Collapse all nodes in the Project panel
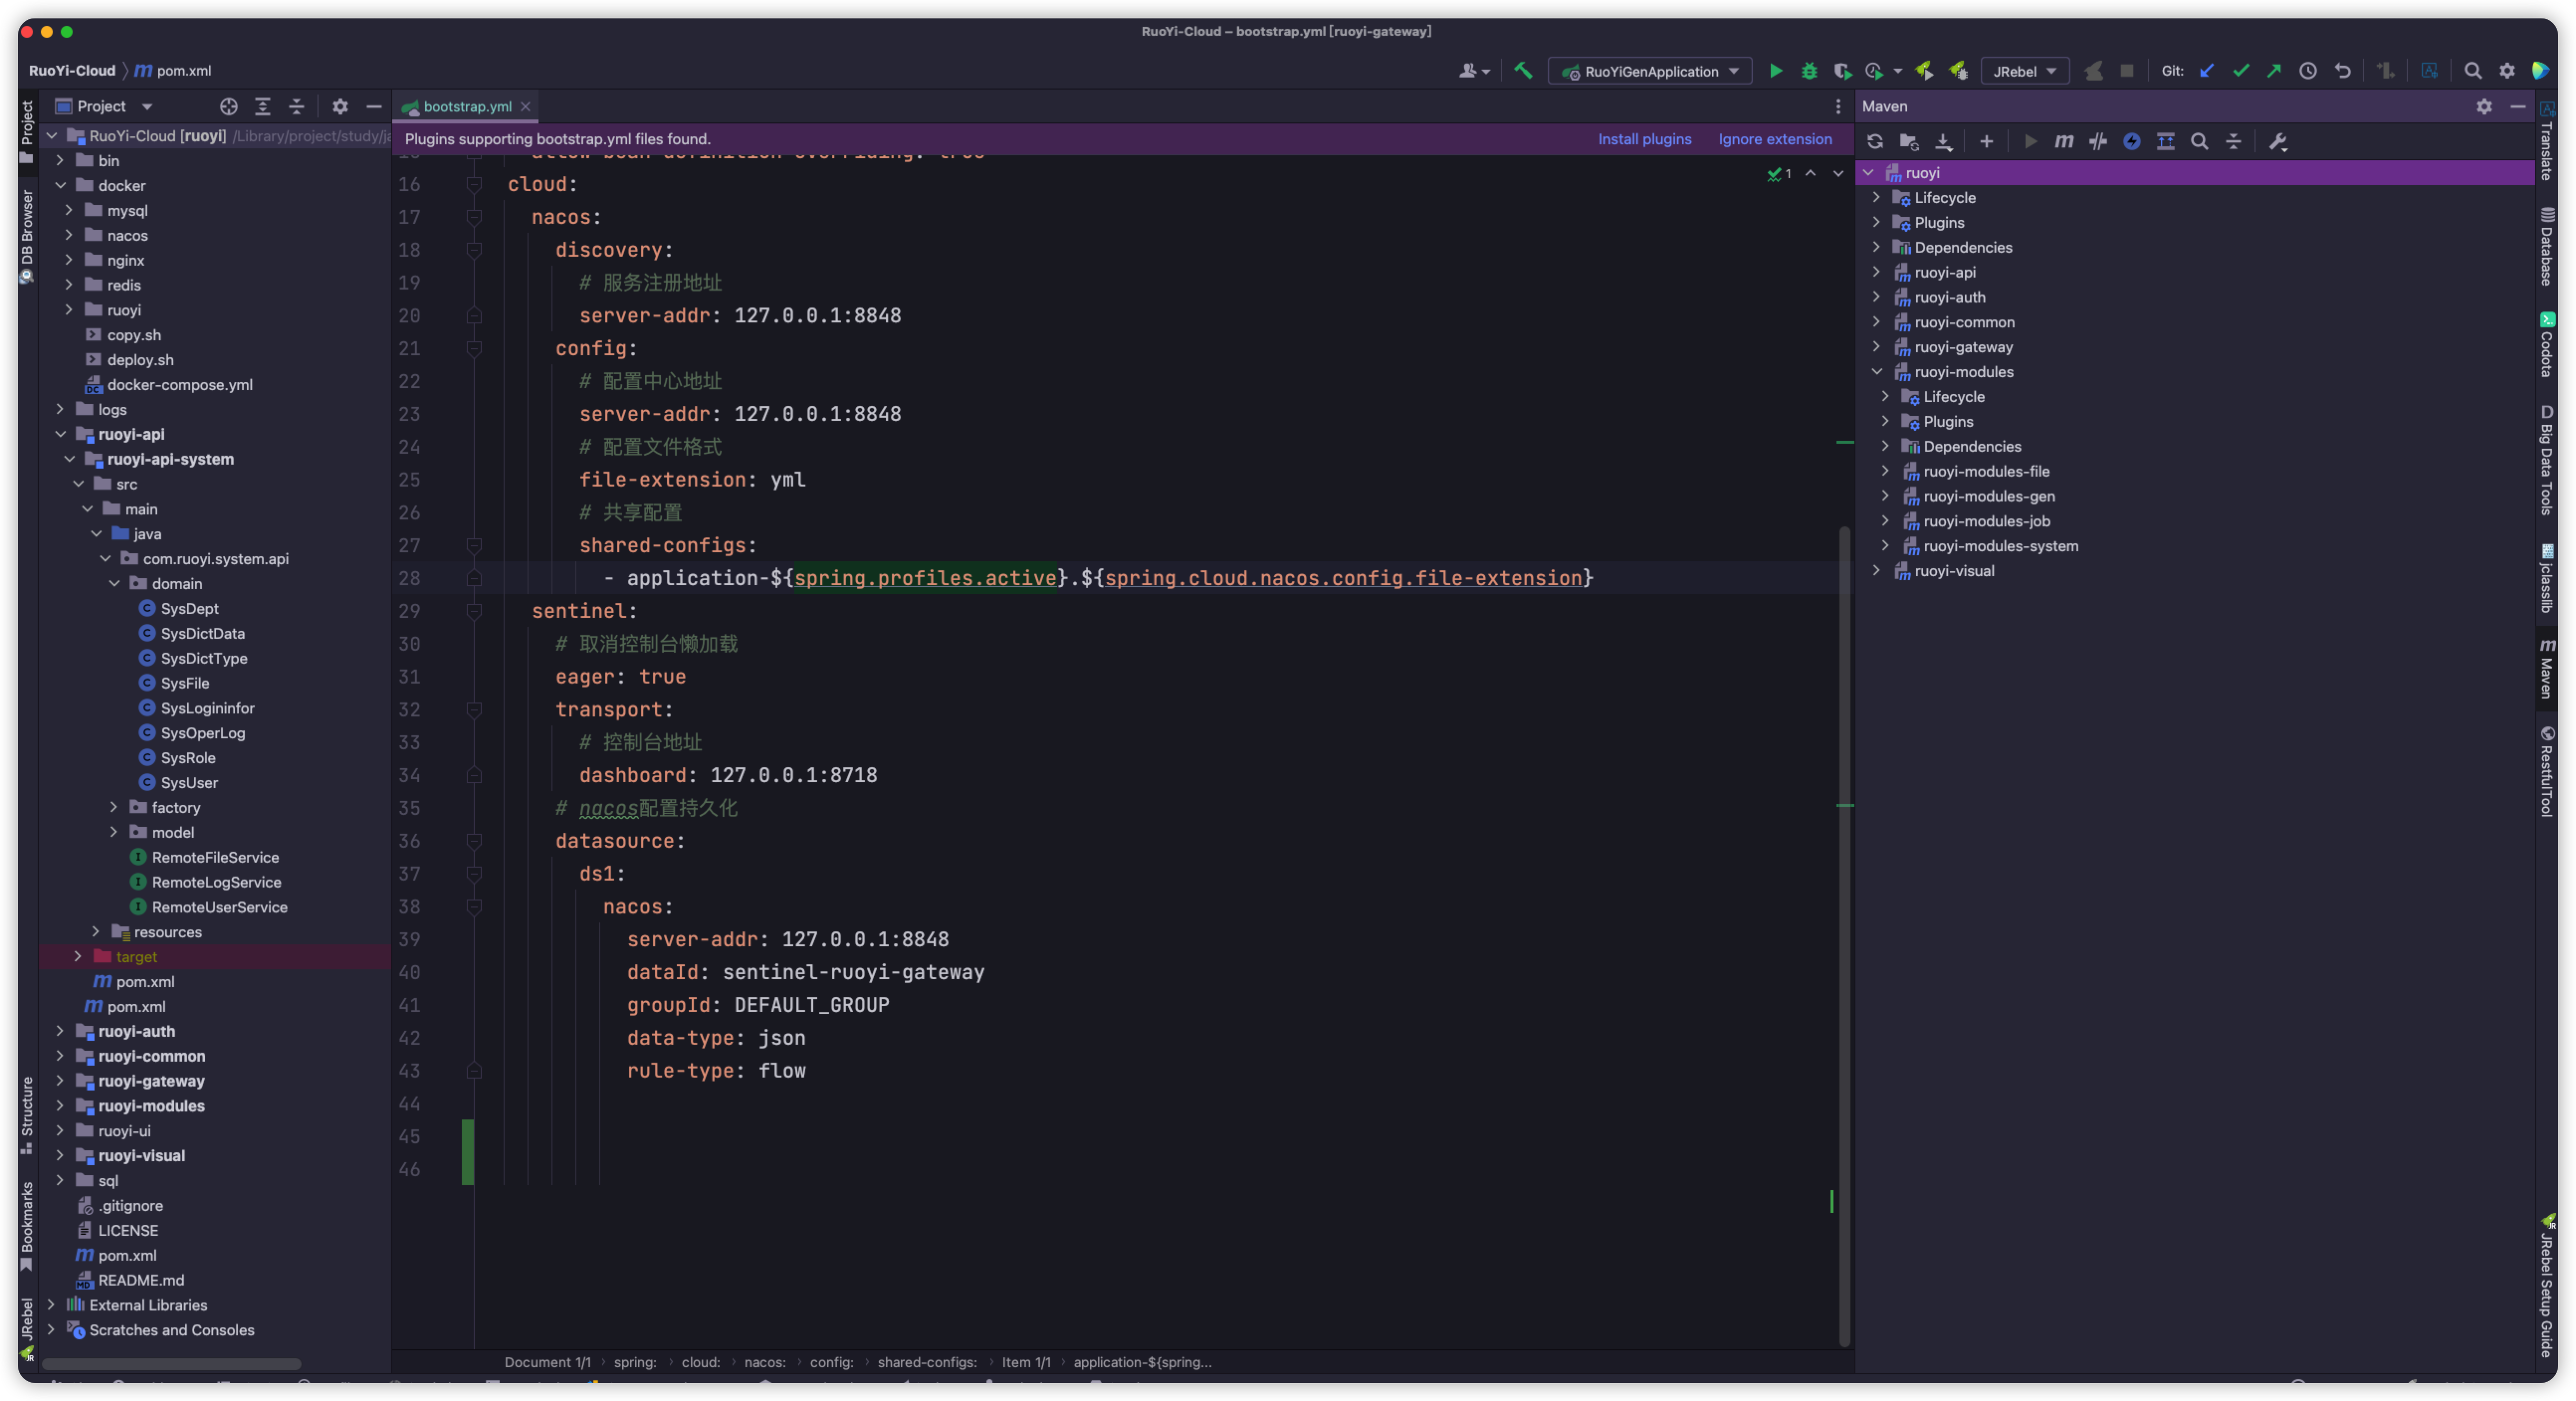This screenshot has height=1401, width=2576. coord(296,106)
